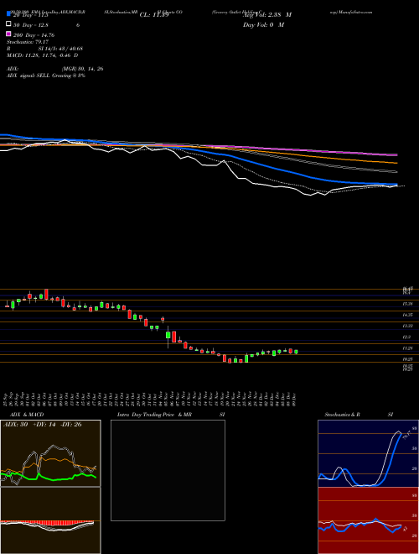Click the 'Stochastics & R' panel heading
Viewport: 419px width, 554px height.
pyautogui.click(x=343, y=415)
